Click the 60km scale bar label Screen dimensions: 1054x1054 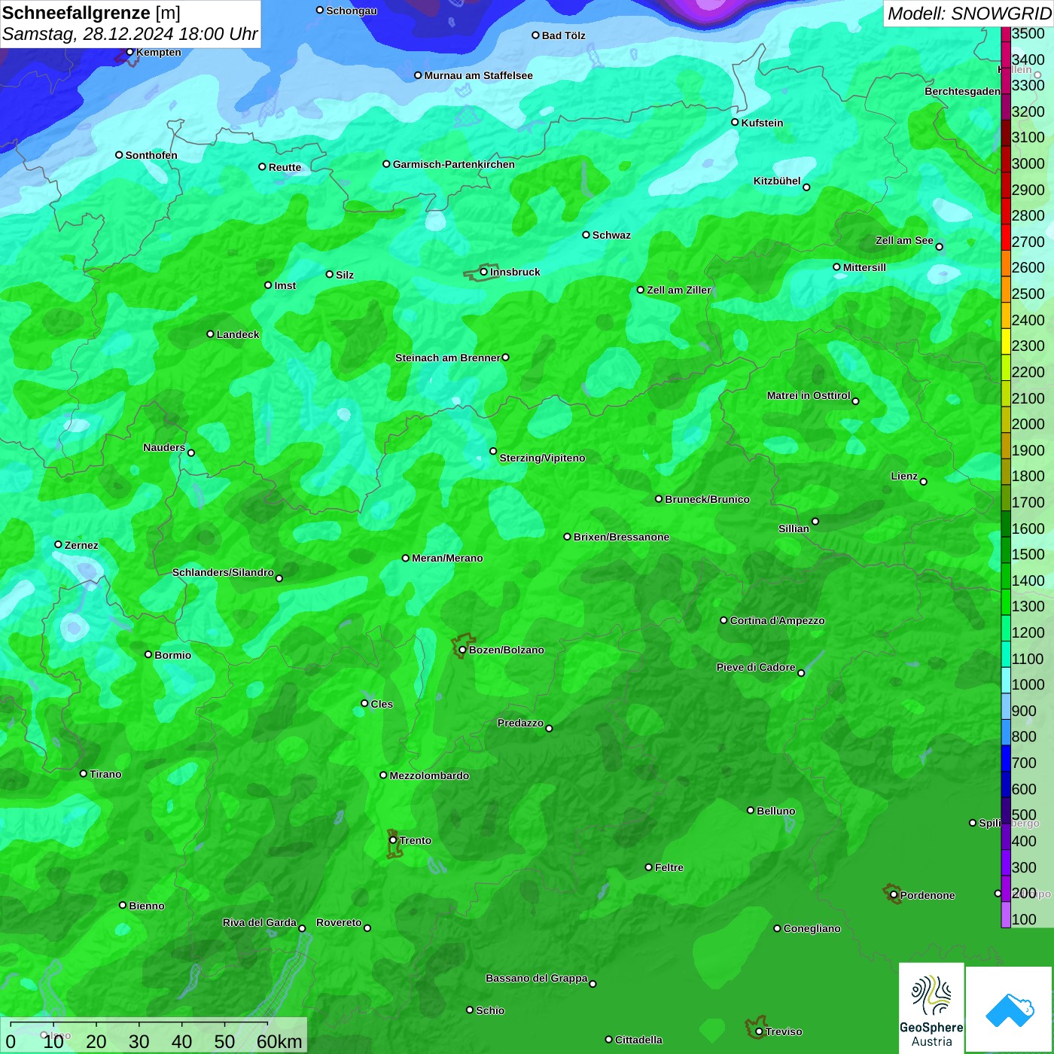click(279, 1042)
